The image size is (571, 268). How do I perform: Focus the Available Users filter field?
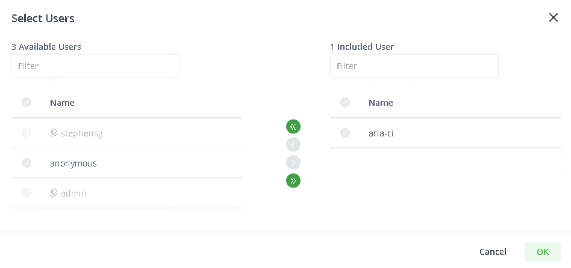[x=96, y=65]
